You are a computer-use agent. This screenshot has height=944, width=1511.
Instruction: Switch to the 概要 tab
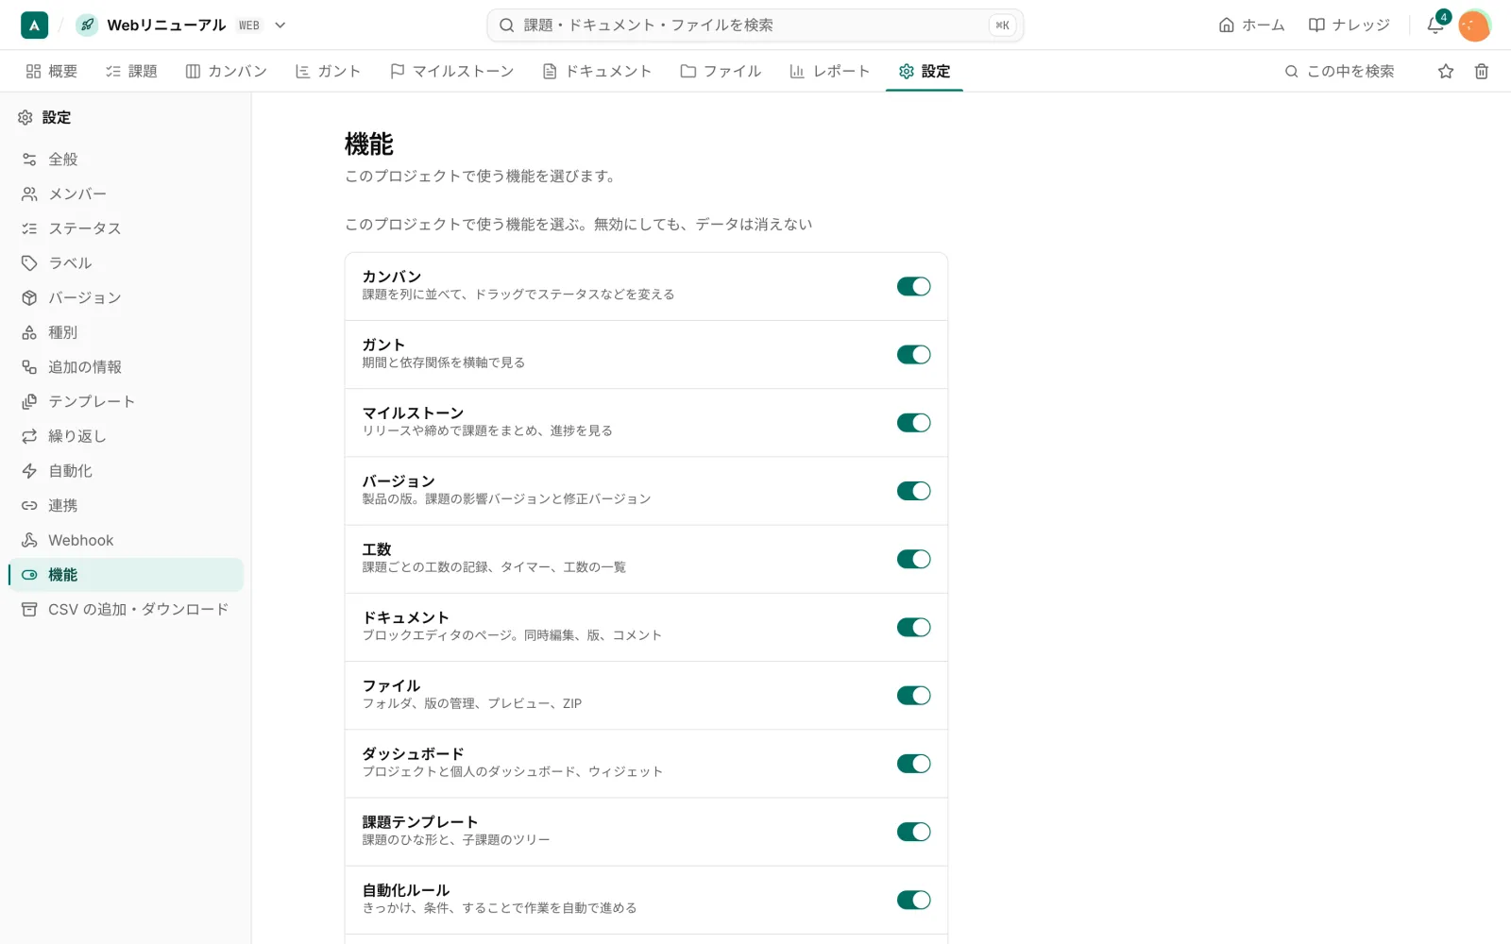click(52, 71)
